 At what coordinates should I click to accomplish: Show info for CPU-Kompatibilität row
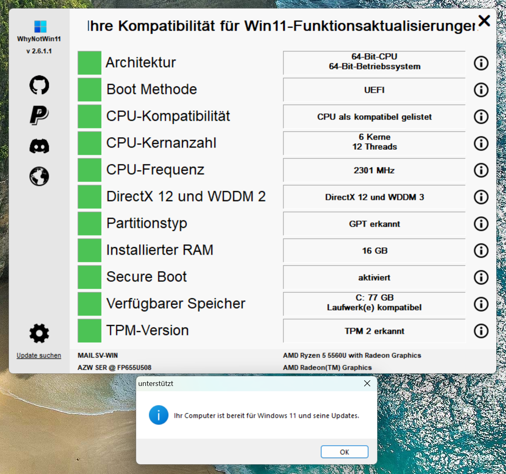(481, 116)
